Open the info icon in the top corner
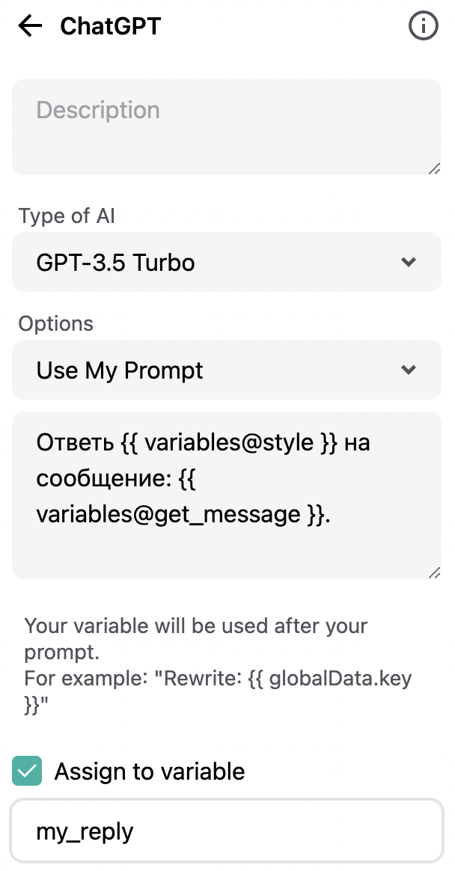This screenshot has width=455, height=871. (424, 25)
